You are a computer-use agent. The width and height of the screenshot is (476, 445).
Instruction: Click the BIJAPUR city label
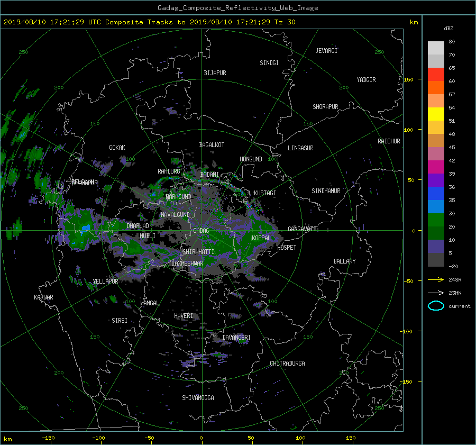215,73
